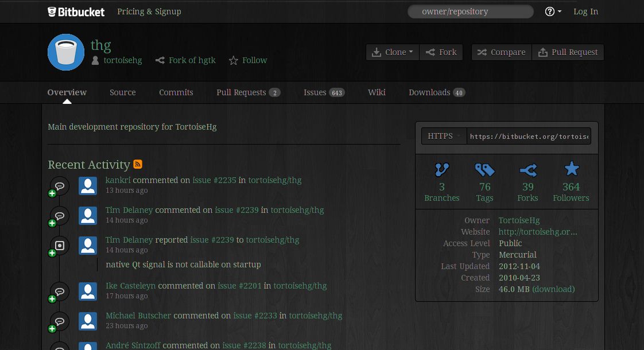Open the help question mark menu
This screenshot has width=644, height=350.
549,11
